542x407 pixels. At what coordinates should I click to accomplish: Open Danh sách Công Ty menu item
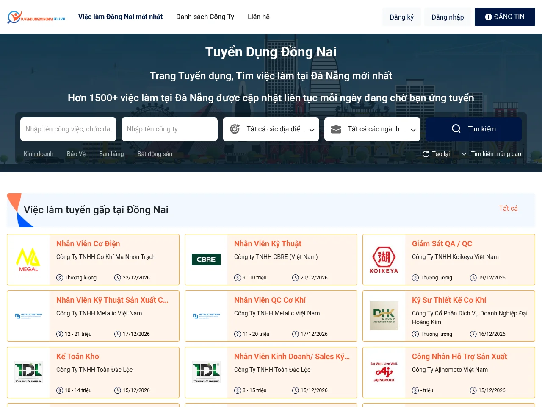(x=205, y=17)
